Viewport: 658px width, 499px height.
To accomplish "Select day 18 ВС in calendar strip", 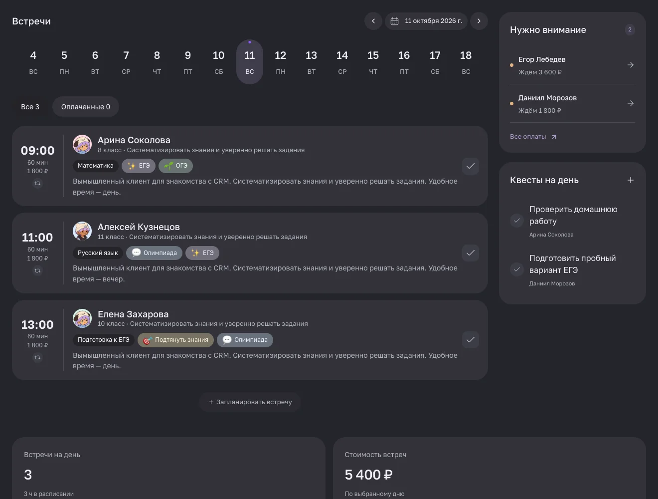I will [x=466, y=62].
